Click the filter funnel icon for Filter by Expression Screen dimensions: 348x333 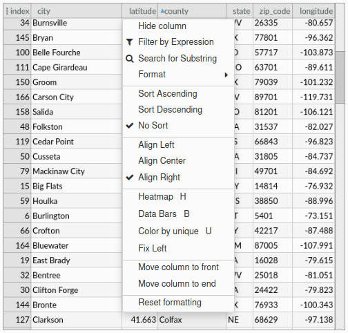click(130, 42)
